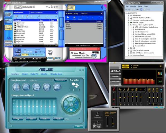The image size is (166, 133).
Task: Collapse the Hang-, video- és játékvezérlők tree node
Action: pos(129,25)
